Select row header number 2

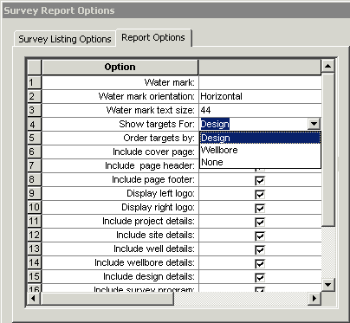(35, 96)
